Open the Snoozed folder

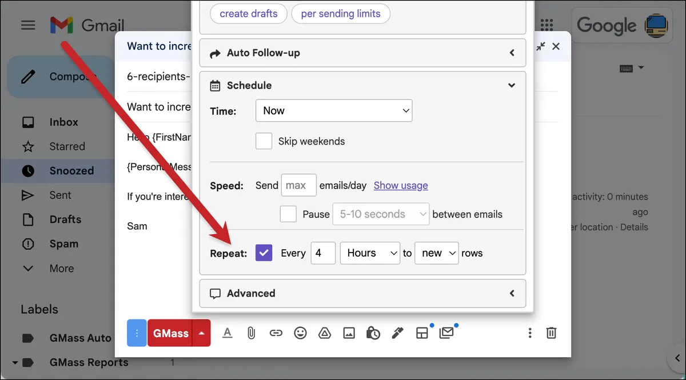(x=71, y=171)
